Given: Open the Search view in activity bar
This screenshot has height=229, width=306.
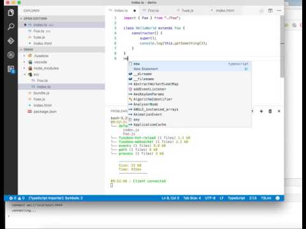Looking at the screenshot, I should pyautogui.click(x=11, y=27).
